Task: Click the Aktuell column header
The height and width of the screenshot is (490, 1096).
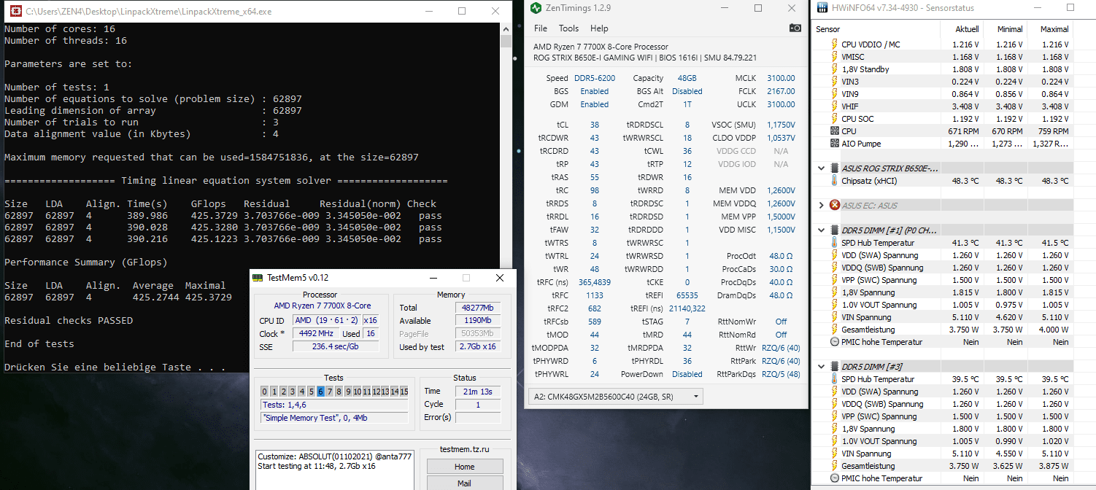Action: point(967,29)
